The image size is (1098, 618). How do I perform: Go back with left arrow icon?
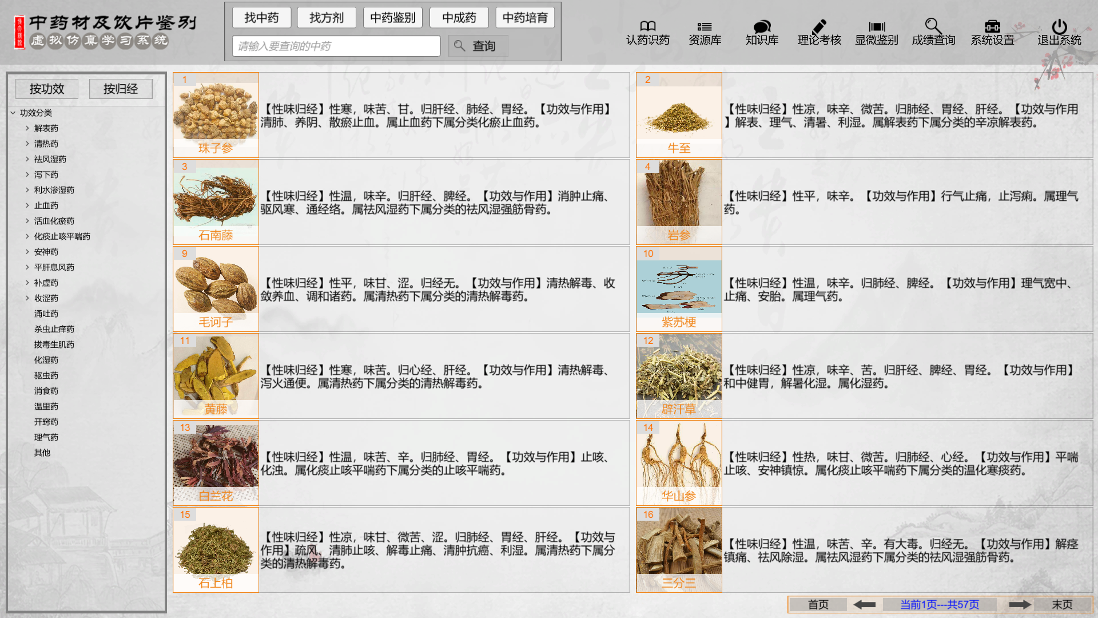[x=865, y=604]
